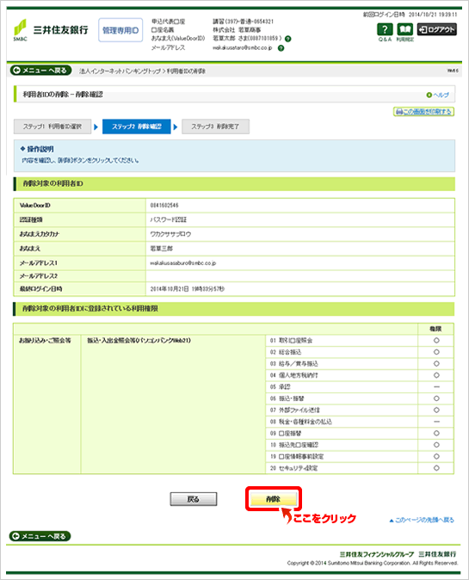
Task: Click the footer 三井住友フィナンシャルグループ text
Action: pyautogui.click(x=377, y=554)
